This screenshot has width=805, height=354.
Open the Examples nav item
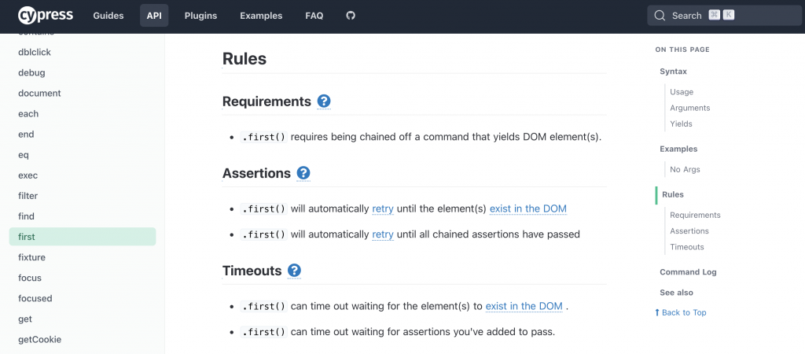tap(261, 16)
